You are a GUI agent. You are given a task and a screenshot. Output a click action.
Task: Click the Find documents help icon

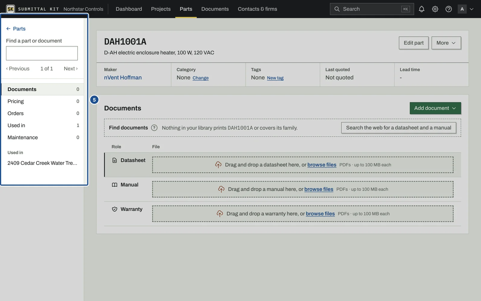point(154,128)
